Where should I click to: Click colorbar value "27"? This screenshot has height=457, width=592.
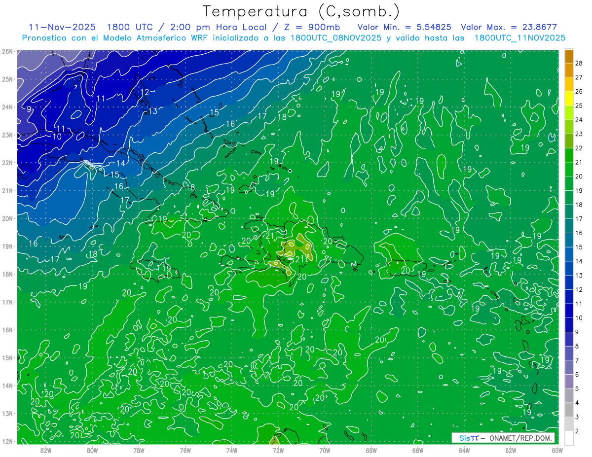pyautogui.click(x=579, y=77)
